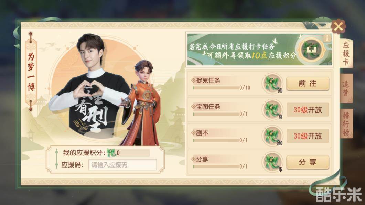The height and width of the screenshot is (205, 365).
Task: Switch to the 追梦 tab
Action: pyautogui.click(x=346, y=88)
